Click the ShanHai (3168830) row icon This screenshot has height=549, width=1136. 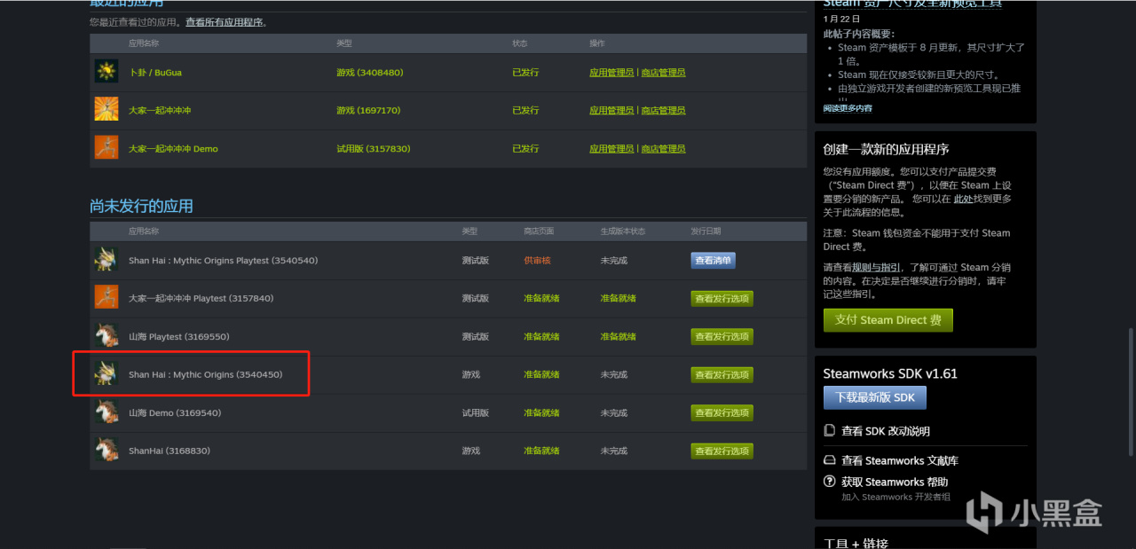tap(106, 451)
